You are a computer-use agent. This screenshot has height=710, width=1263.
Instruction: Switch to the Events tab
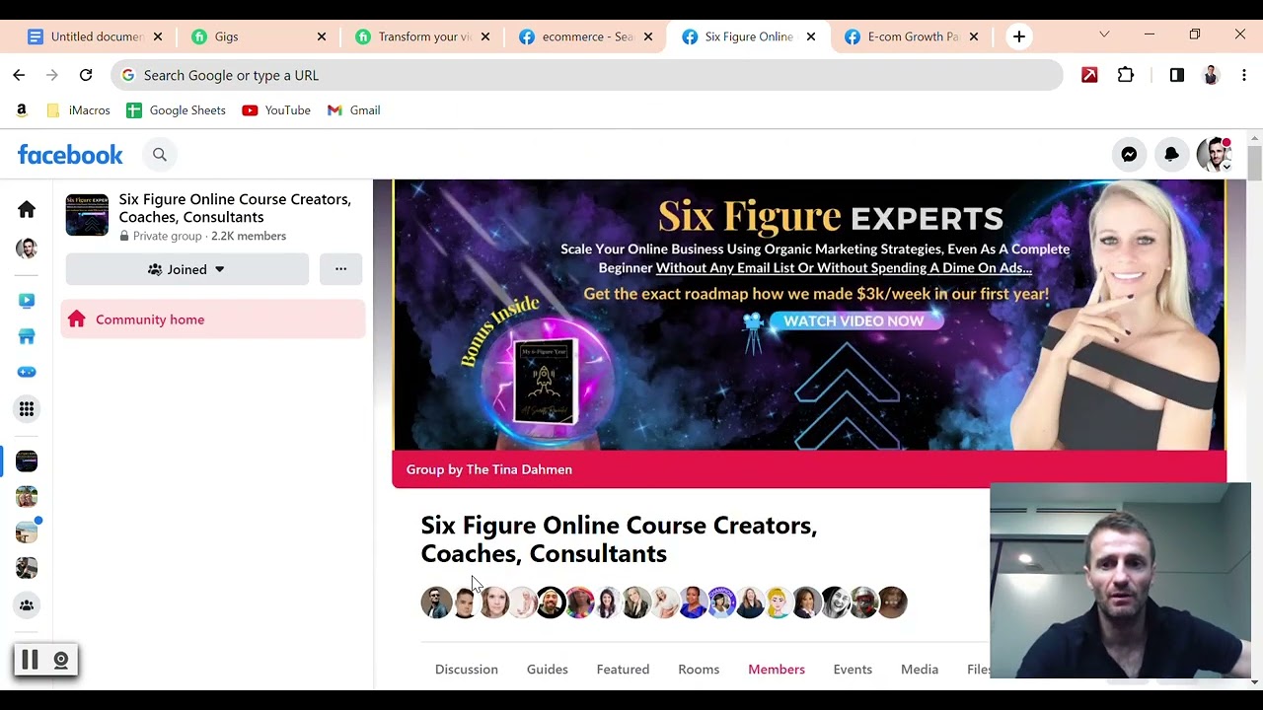(x=853, y=669)
